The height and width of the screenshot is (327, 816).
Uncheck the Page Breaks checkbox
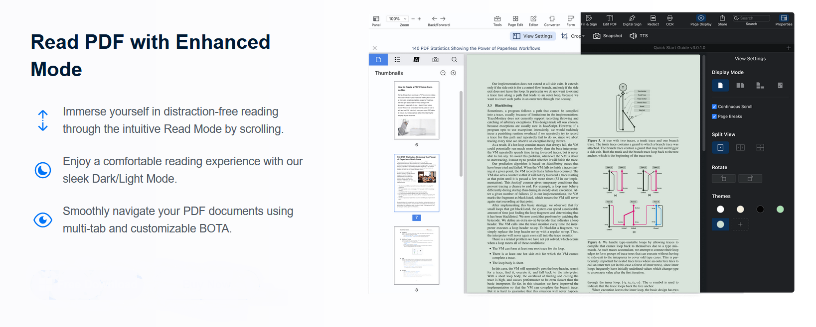click(x=714, y=116)
